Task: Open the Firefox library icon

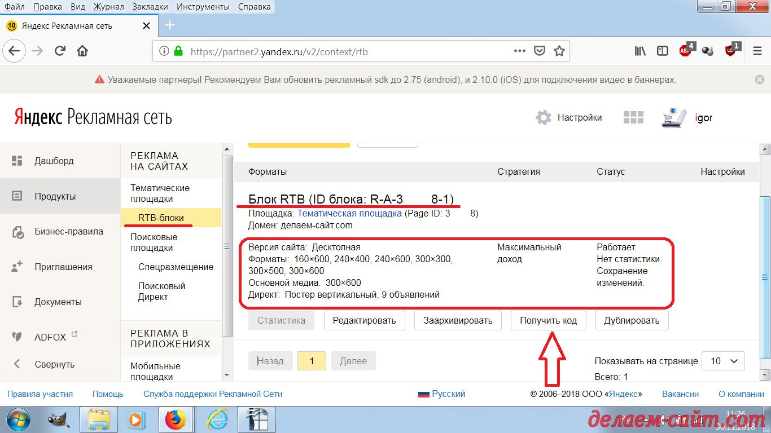Action: click(x=640, y=51)
